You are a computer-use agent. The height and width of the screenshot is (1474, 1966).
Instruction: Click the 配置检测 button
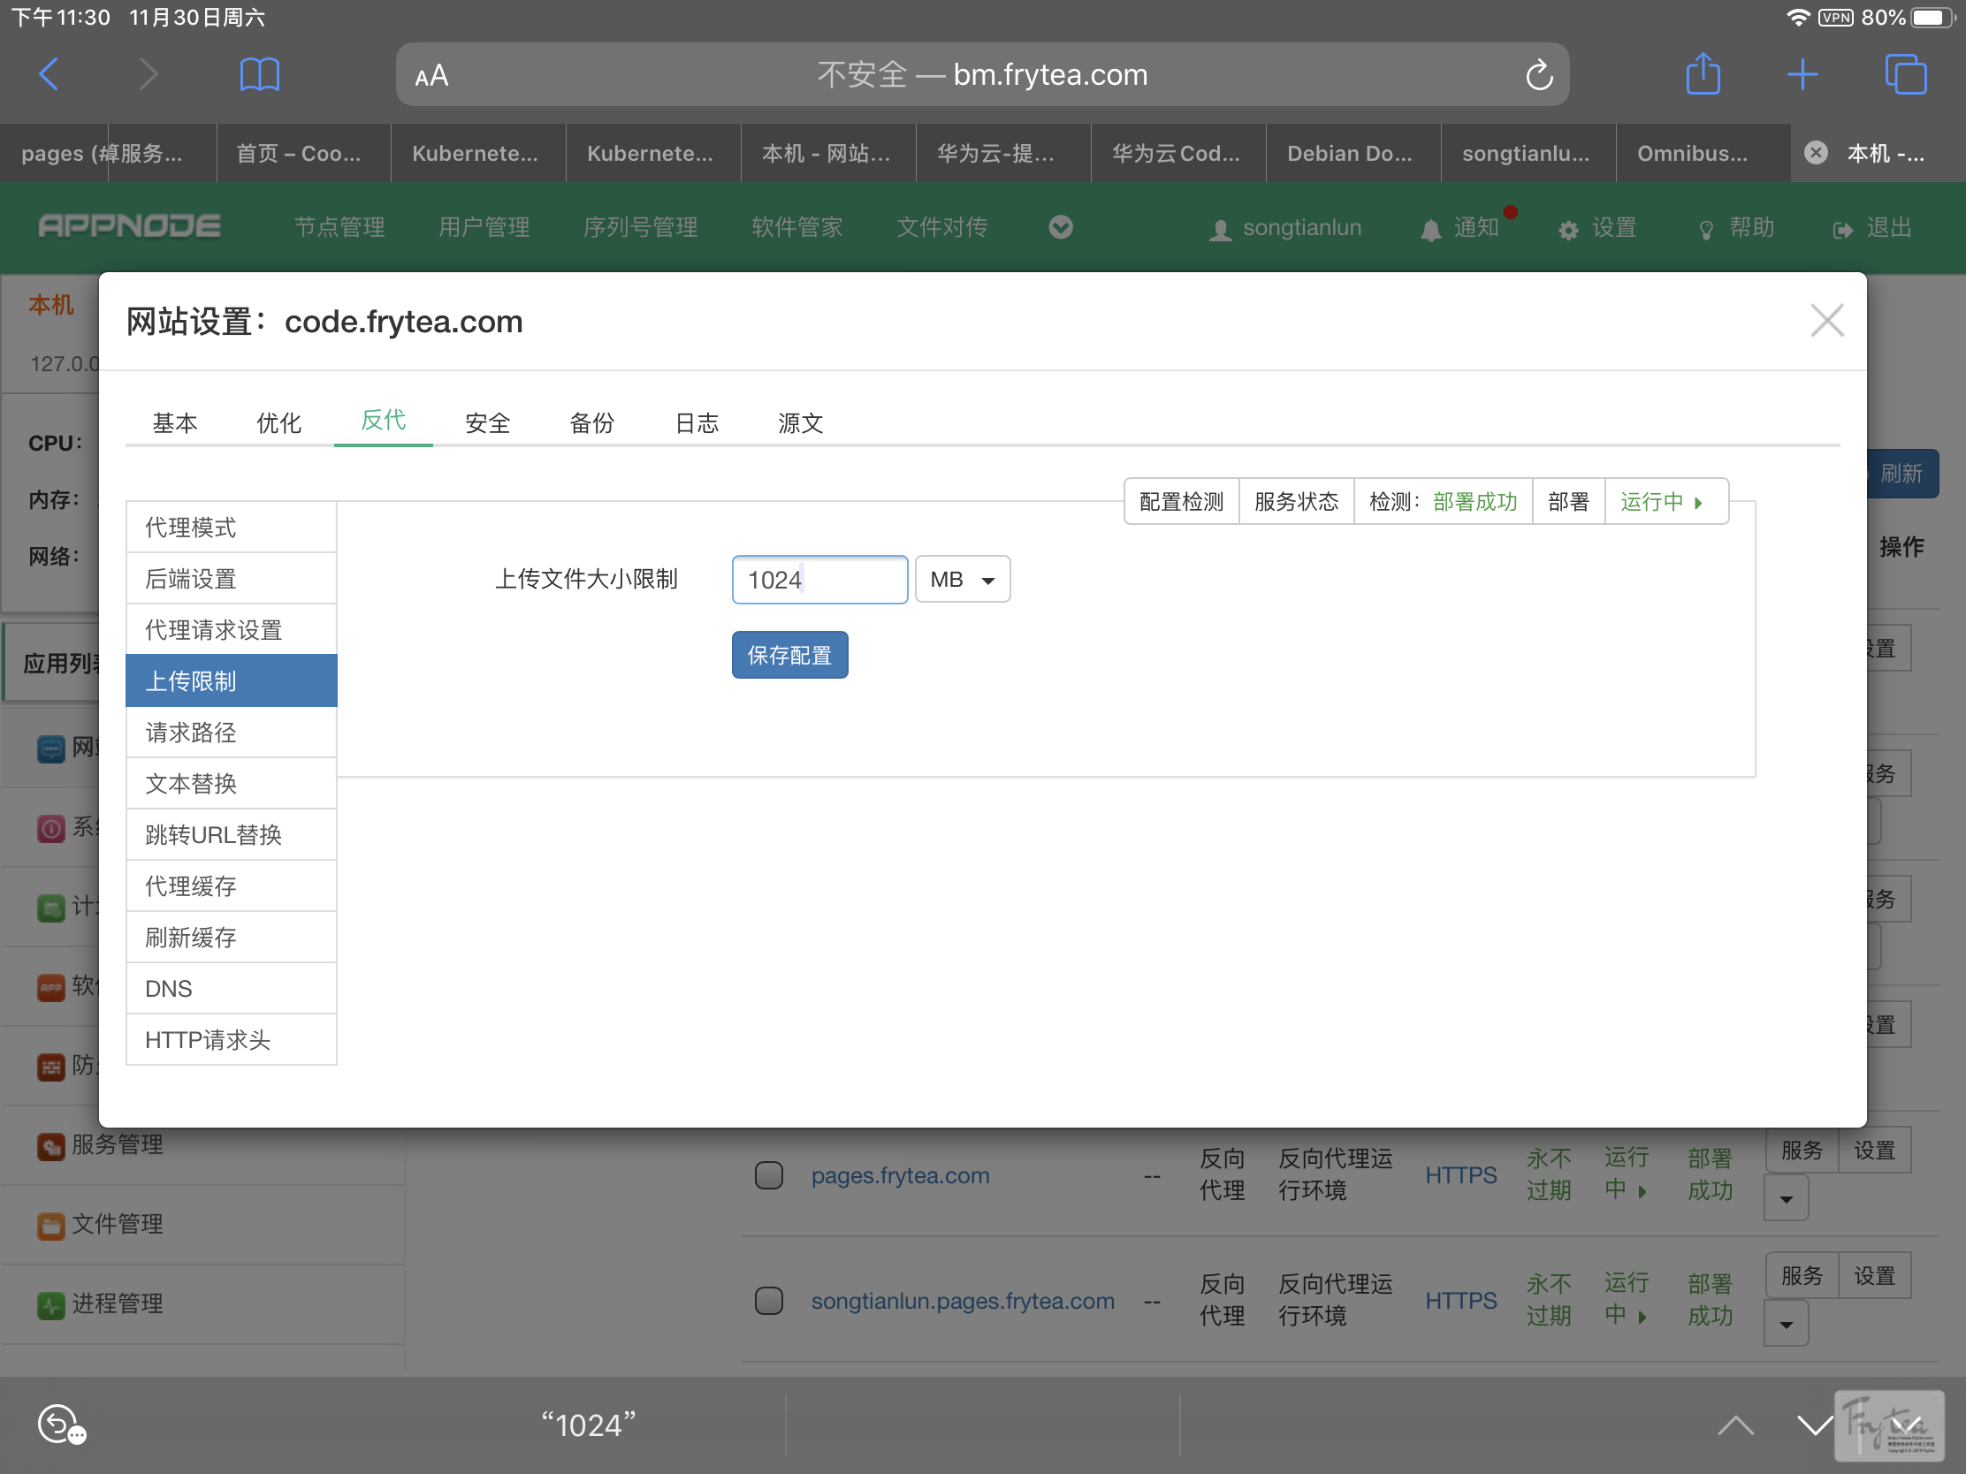tap(1180, 502)
